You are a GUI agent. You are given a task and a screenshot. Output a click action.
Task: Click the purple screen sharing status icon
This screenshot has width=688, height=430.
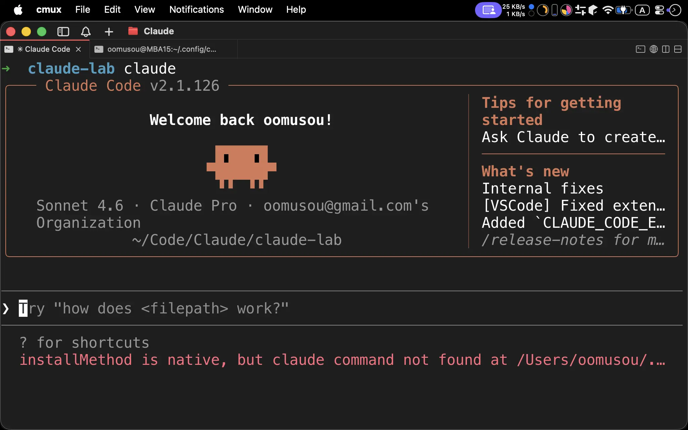click(488, 10)
